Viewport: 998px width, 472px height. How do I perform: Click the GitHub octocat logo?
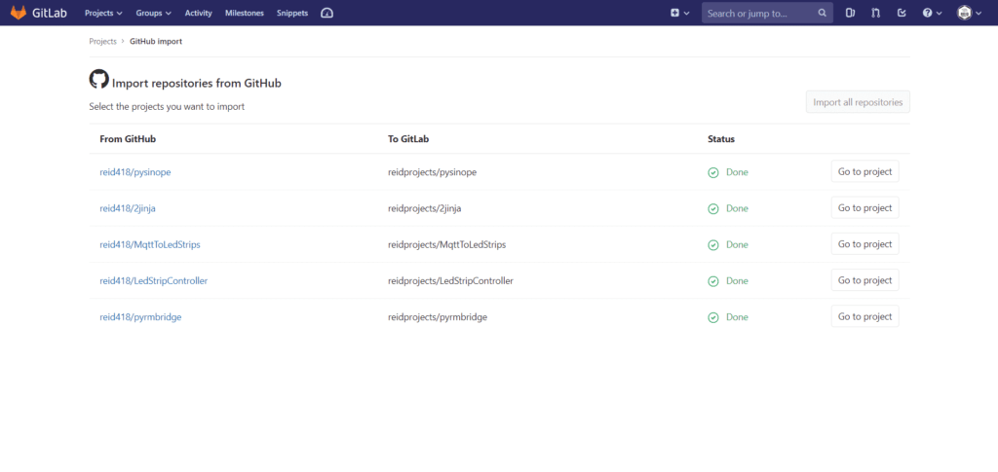pyautogui.click(x=98, y=79)
